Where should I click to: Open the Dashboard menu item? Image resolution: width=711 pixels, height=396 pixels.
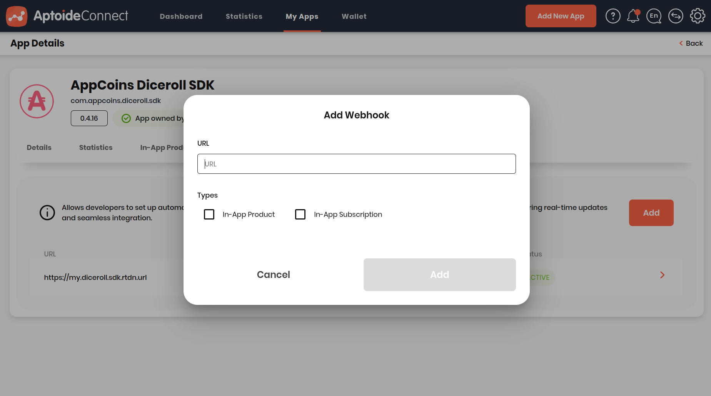tap(181, 16)
